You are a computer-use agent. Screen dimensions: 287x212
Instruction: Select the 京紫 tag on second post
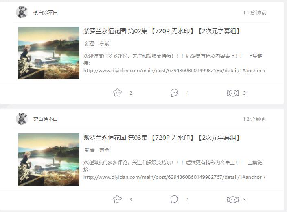tap(104, 150)
